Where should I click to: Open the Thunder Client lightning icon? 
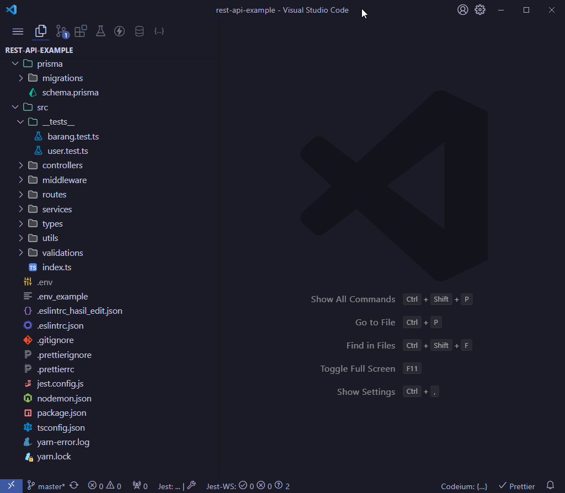(119, 31)
